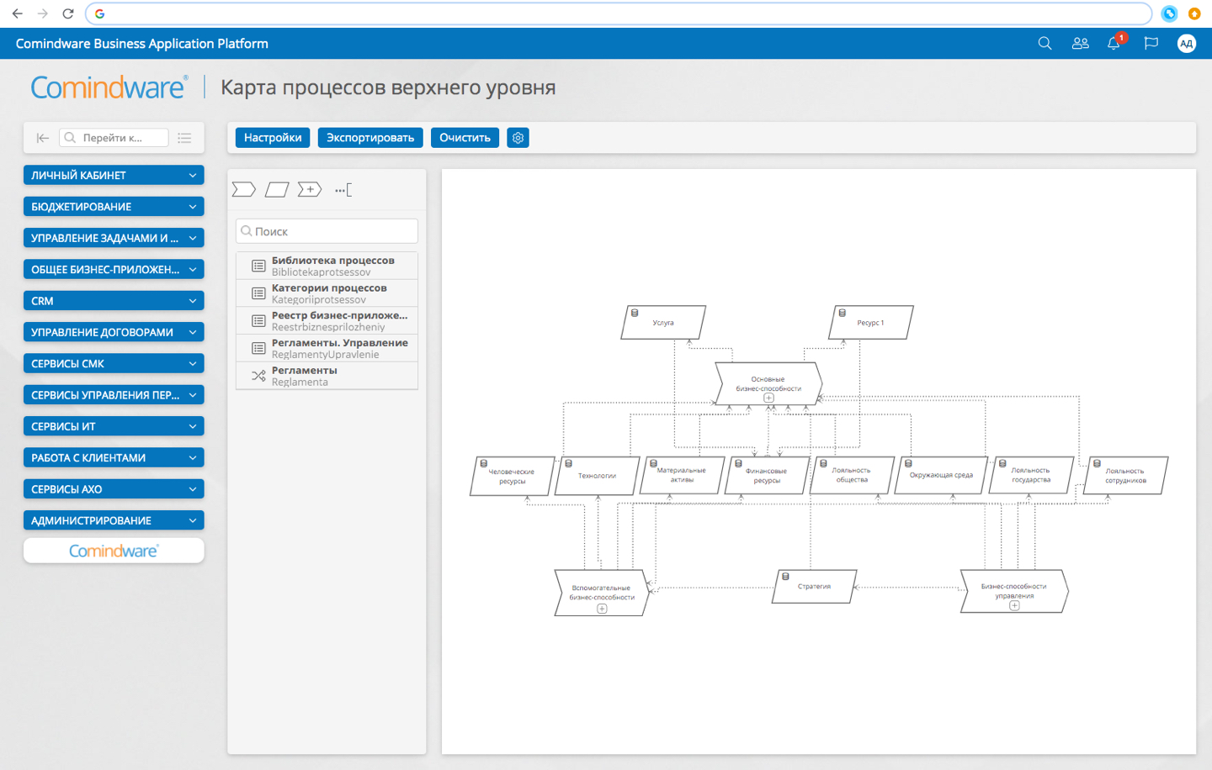Click the Настройки button

[273, 138]
